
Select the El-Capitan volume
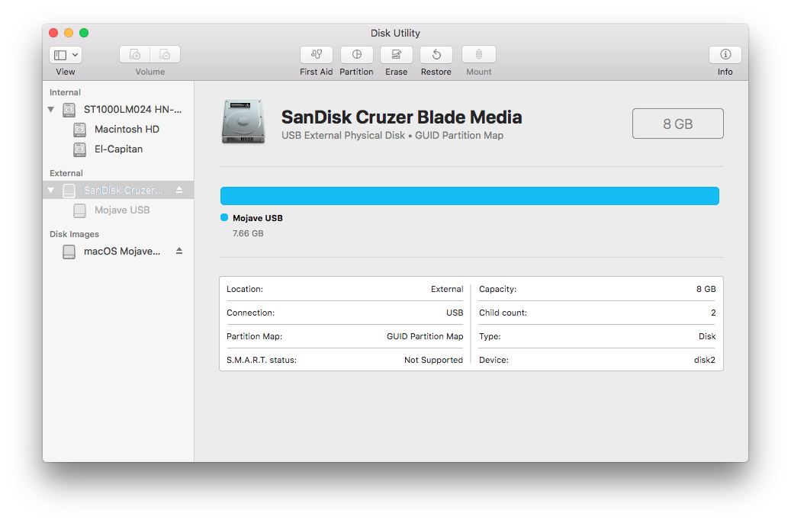[x=118, y=149]
